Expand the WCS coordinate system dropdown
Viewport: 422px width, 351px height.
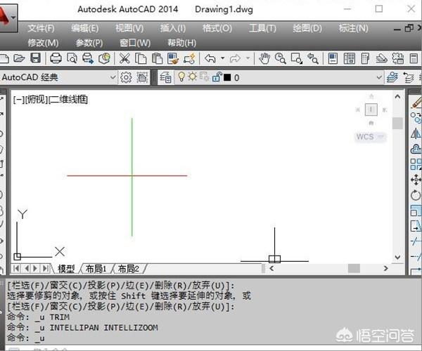click(x=371, y=137)
